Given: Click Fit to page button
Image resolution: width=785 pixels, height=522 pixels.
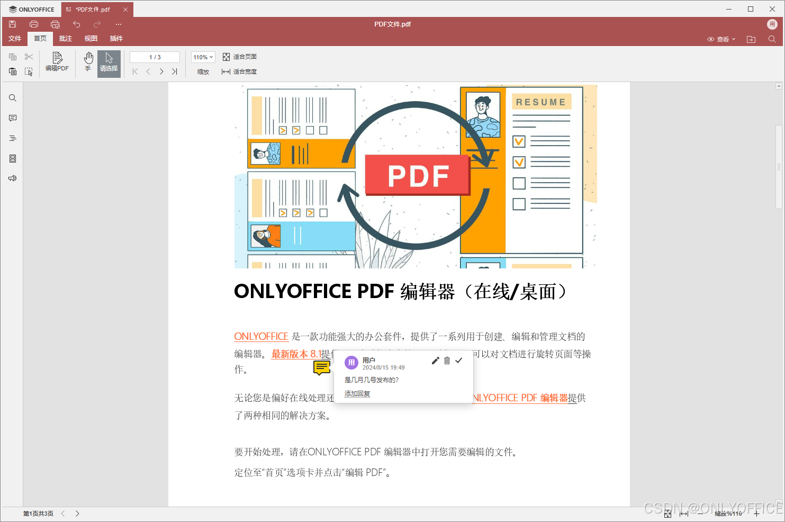Looking at the screenshot, I should [240, 57].
